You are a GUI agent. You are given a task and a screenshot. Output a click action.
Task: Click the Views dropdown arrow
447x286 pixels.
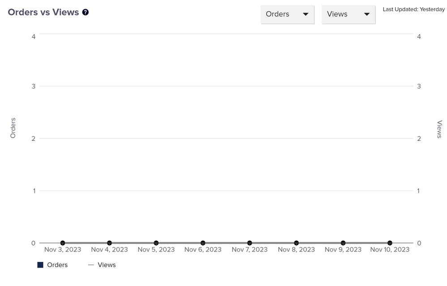[367, 14]
